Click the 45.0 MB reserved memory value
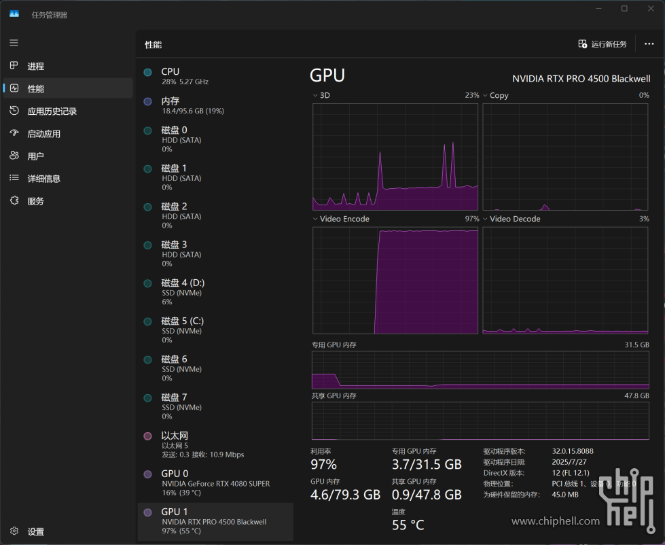 [x=565, y=495]
